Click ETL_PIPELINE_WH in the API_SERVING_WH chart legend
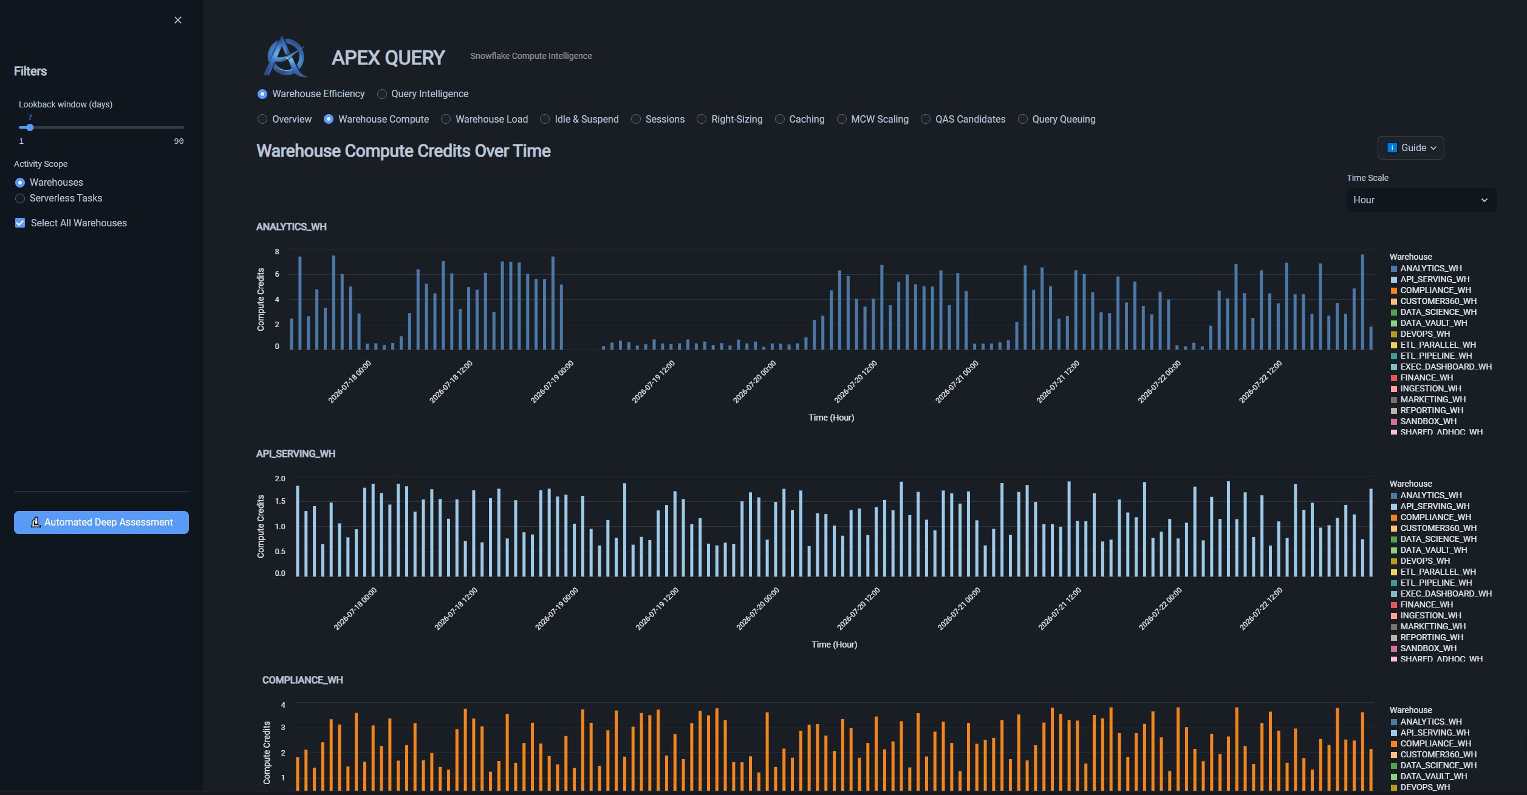Screen dimensions: 1527x795 pos(1431,583)
